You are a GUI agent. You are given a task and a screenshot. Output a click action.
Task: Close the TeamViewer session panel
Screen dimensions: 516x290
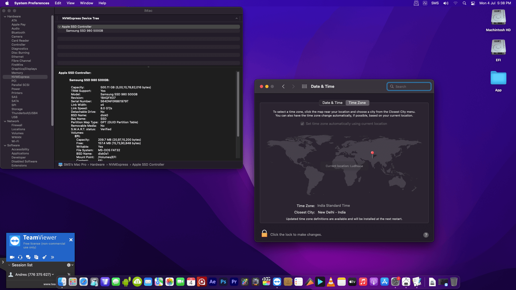pos(71,240)
